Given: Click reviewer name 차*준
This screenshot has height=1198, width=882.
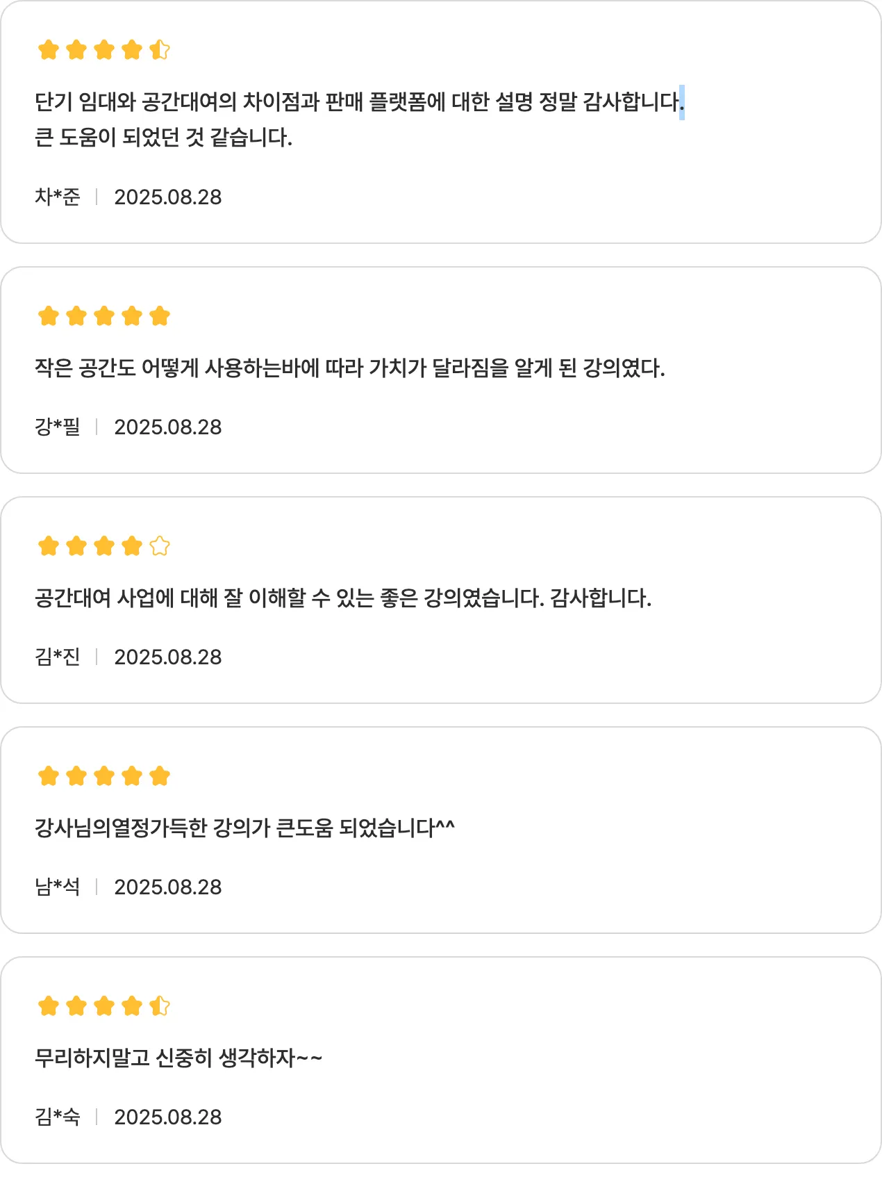Looking at the screenshot, I should 58,197.
